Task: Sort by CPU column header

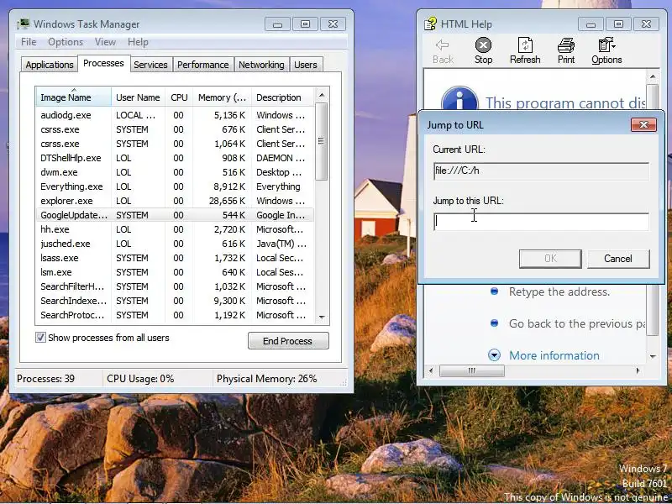Action: pyautogui.click(x=179, y=97)
